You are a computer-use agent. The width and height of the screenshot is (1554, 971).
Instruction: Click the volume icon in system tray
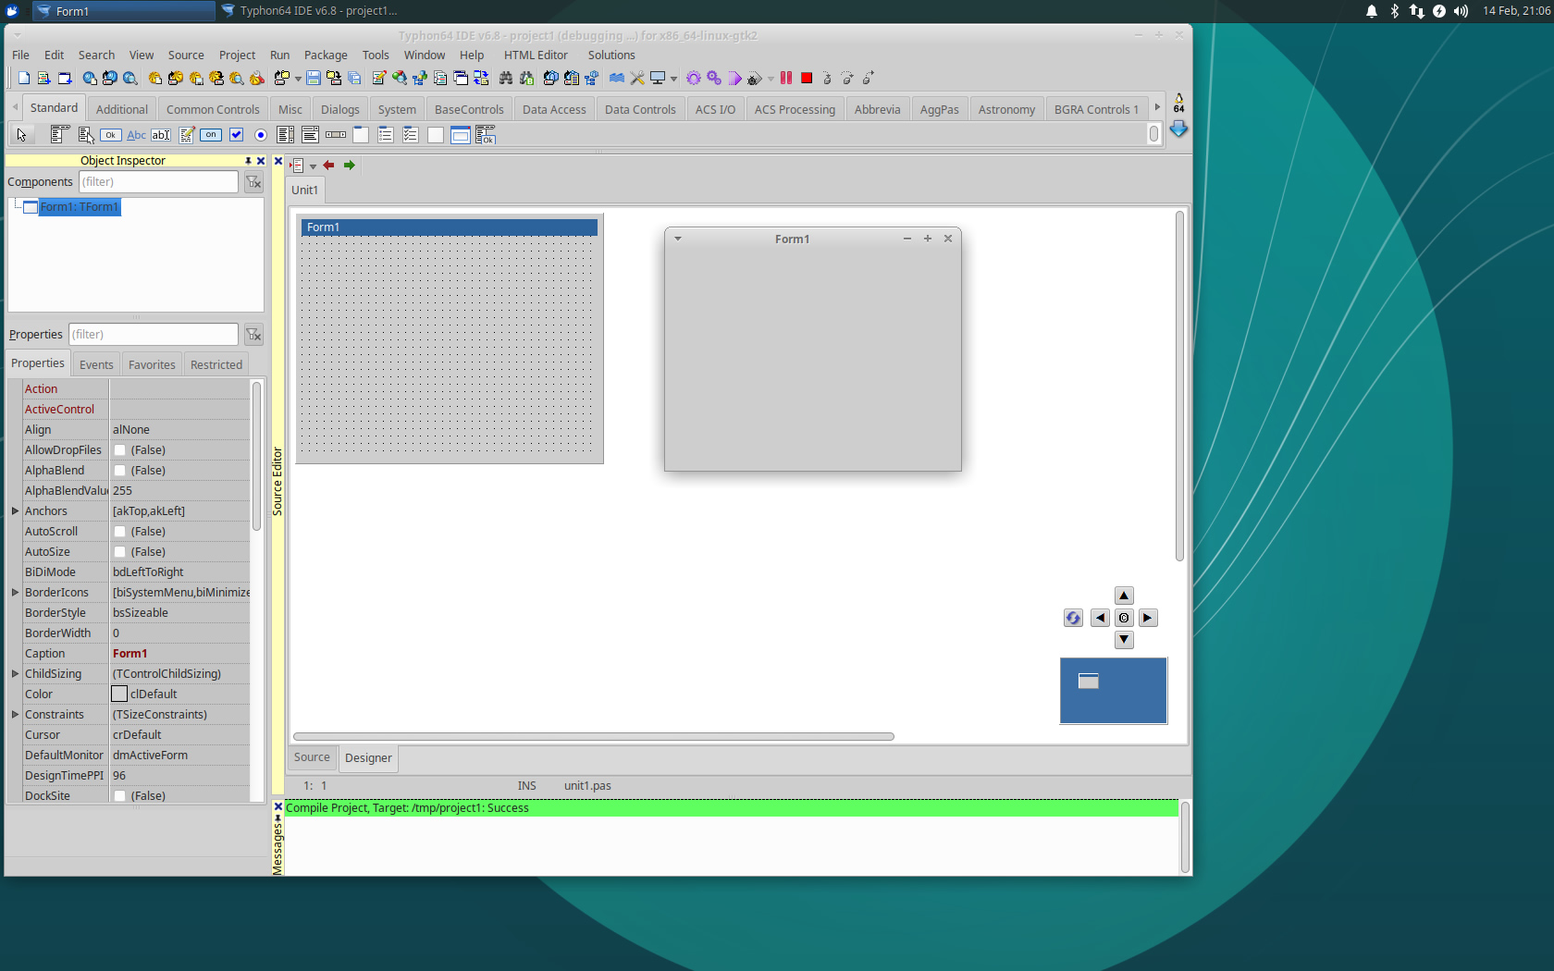1461,11
